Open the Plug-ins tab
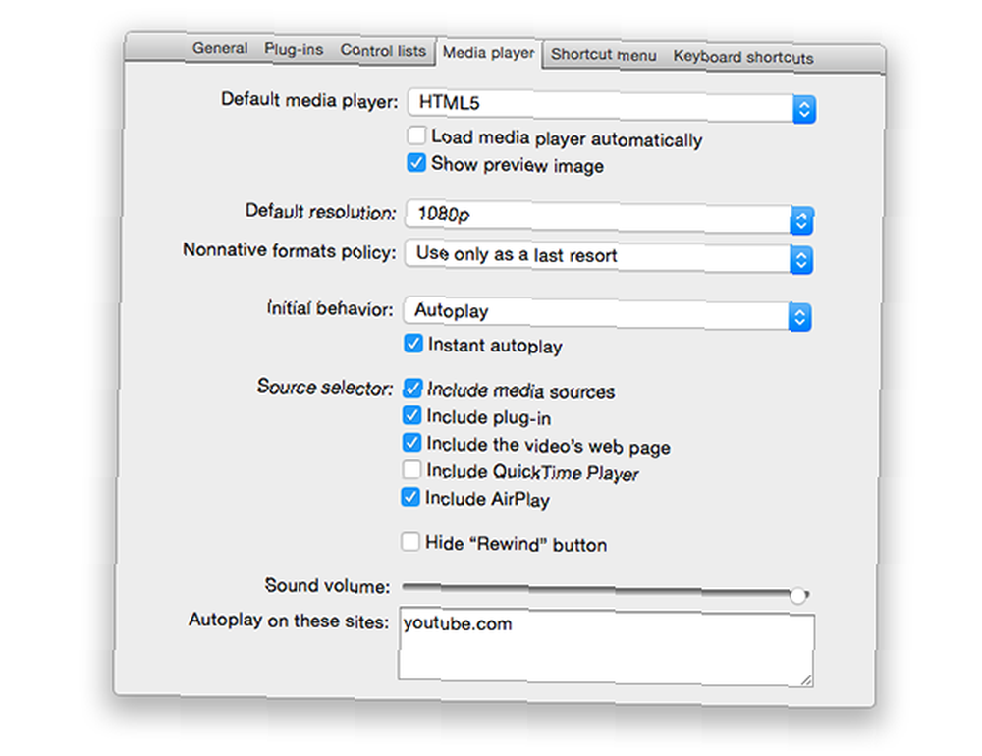The height and width of the screenshot is (756, 982). [294, 49]
